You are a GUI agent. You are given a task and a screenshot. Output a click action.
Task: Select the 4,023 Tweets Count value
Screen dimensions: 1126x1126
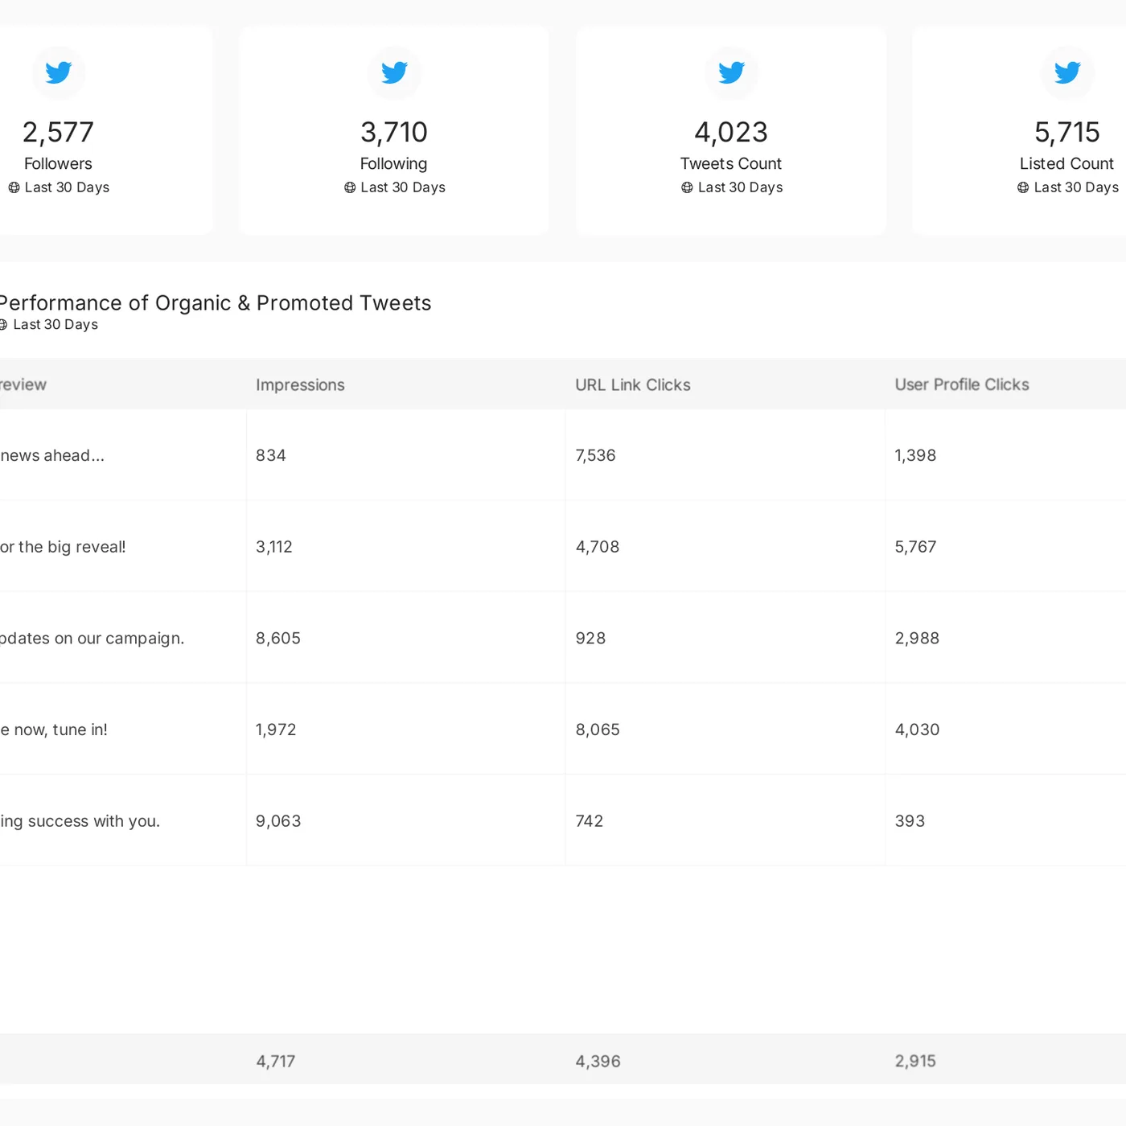731,132
